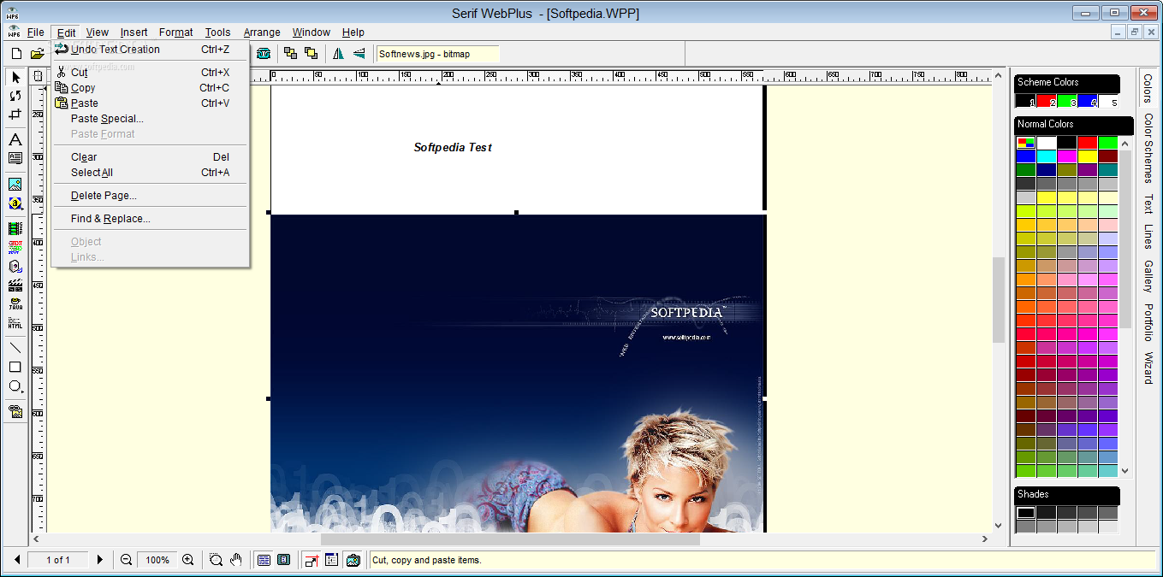Screen dimensions: 1163x577
Task: Select the Rectangle shape tool
Action: tap(15, 367)
